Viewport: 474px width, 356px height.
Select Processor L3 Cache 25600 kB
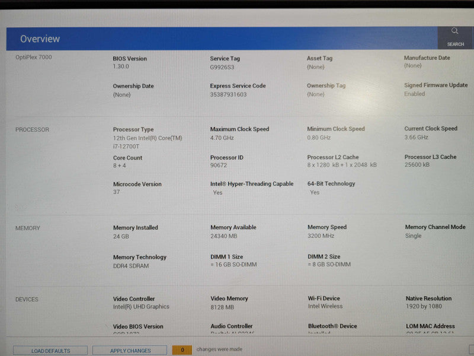pos(417,165)
